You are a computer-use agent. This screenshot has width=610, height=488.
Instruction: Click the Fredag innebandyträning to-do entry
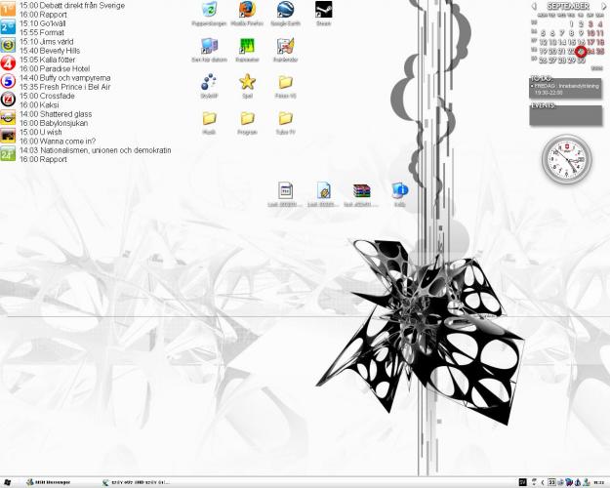(x=566, y=88)
